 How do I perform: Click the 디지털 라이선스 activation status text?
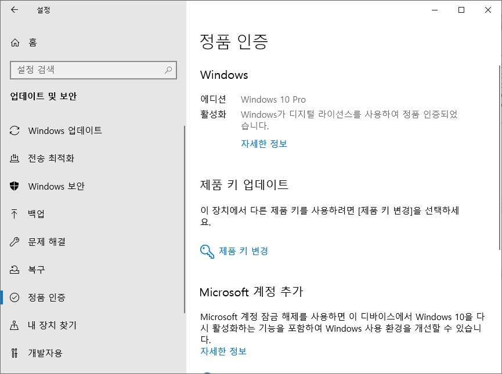click(349, 120)
